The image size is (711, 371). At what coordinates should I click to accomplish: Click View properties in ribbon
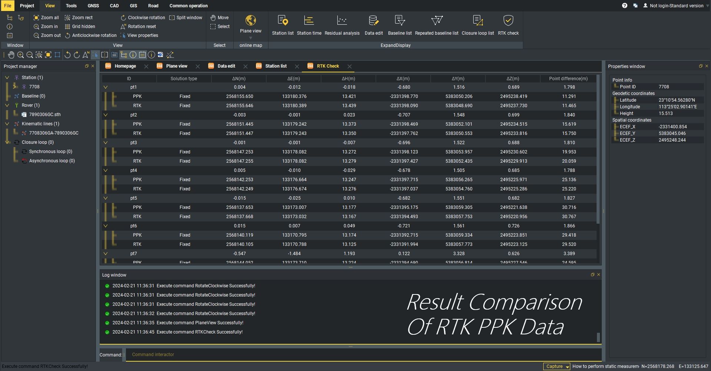(x=139, y=36)
